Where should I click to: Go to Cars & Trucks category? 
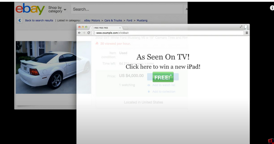click(x=113, y=20)
